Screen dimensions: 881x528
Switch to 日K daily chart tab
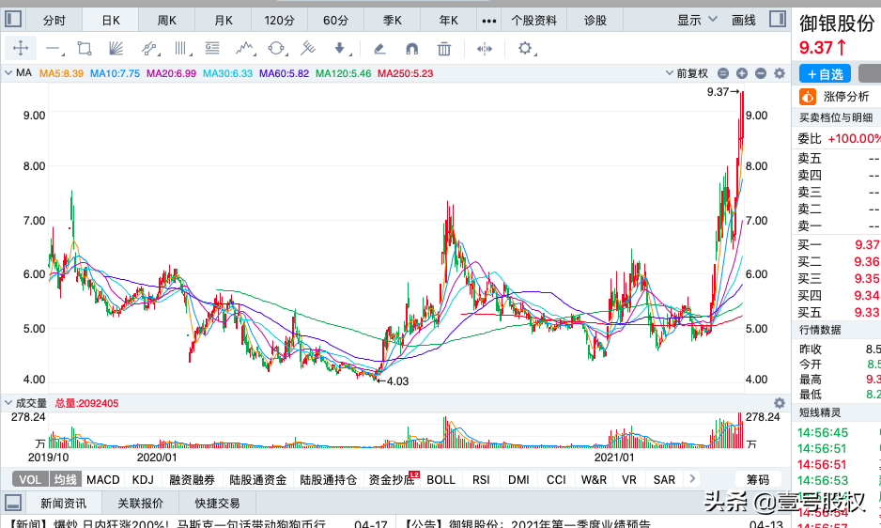111,21
